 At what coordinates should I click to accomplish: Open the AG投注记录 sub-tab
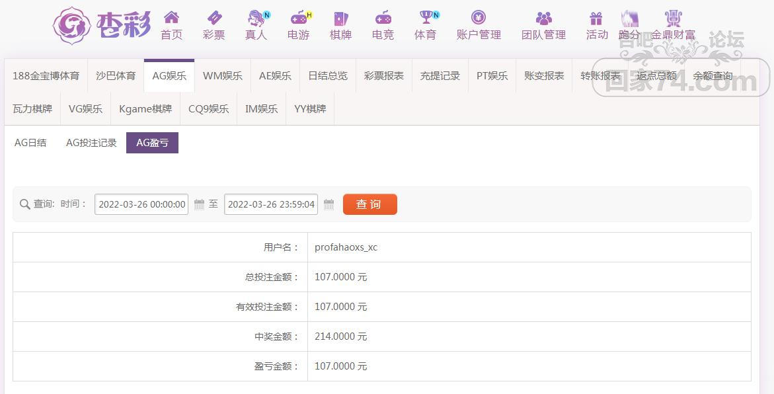(91, 143)
